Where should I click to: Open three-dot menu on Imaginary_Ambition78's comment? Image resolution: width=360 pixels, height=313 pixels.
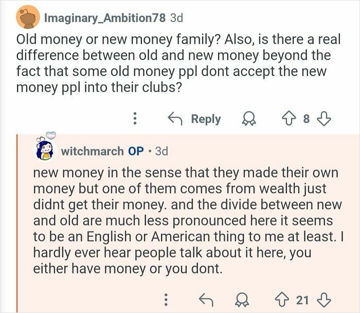[x=135, y=119]
